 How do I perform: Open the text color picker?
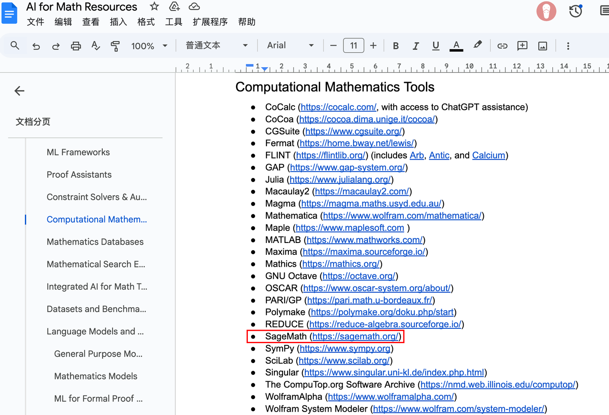pos(456,45)
